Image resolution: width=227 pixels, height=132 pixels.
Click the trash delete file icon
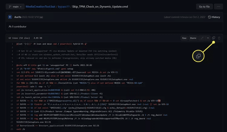click(219, 38)
